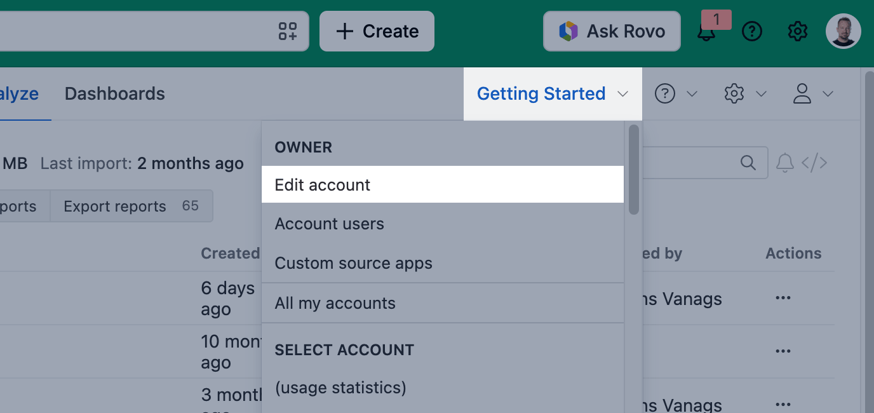This screenshot has height=413, width=874.
Task: Open actions ellipsis for 10 months ago row
Action: [783, 351]
